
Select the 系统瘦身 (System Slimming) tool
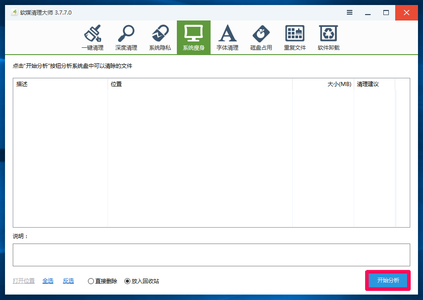[x=194, y=37]
